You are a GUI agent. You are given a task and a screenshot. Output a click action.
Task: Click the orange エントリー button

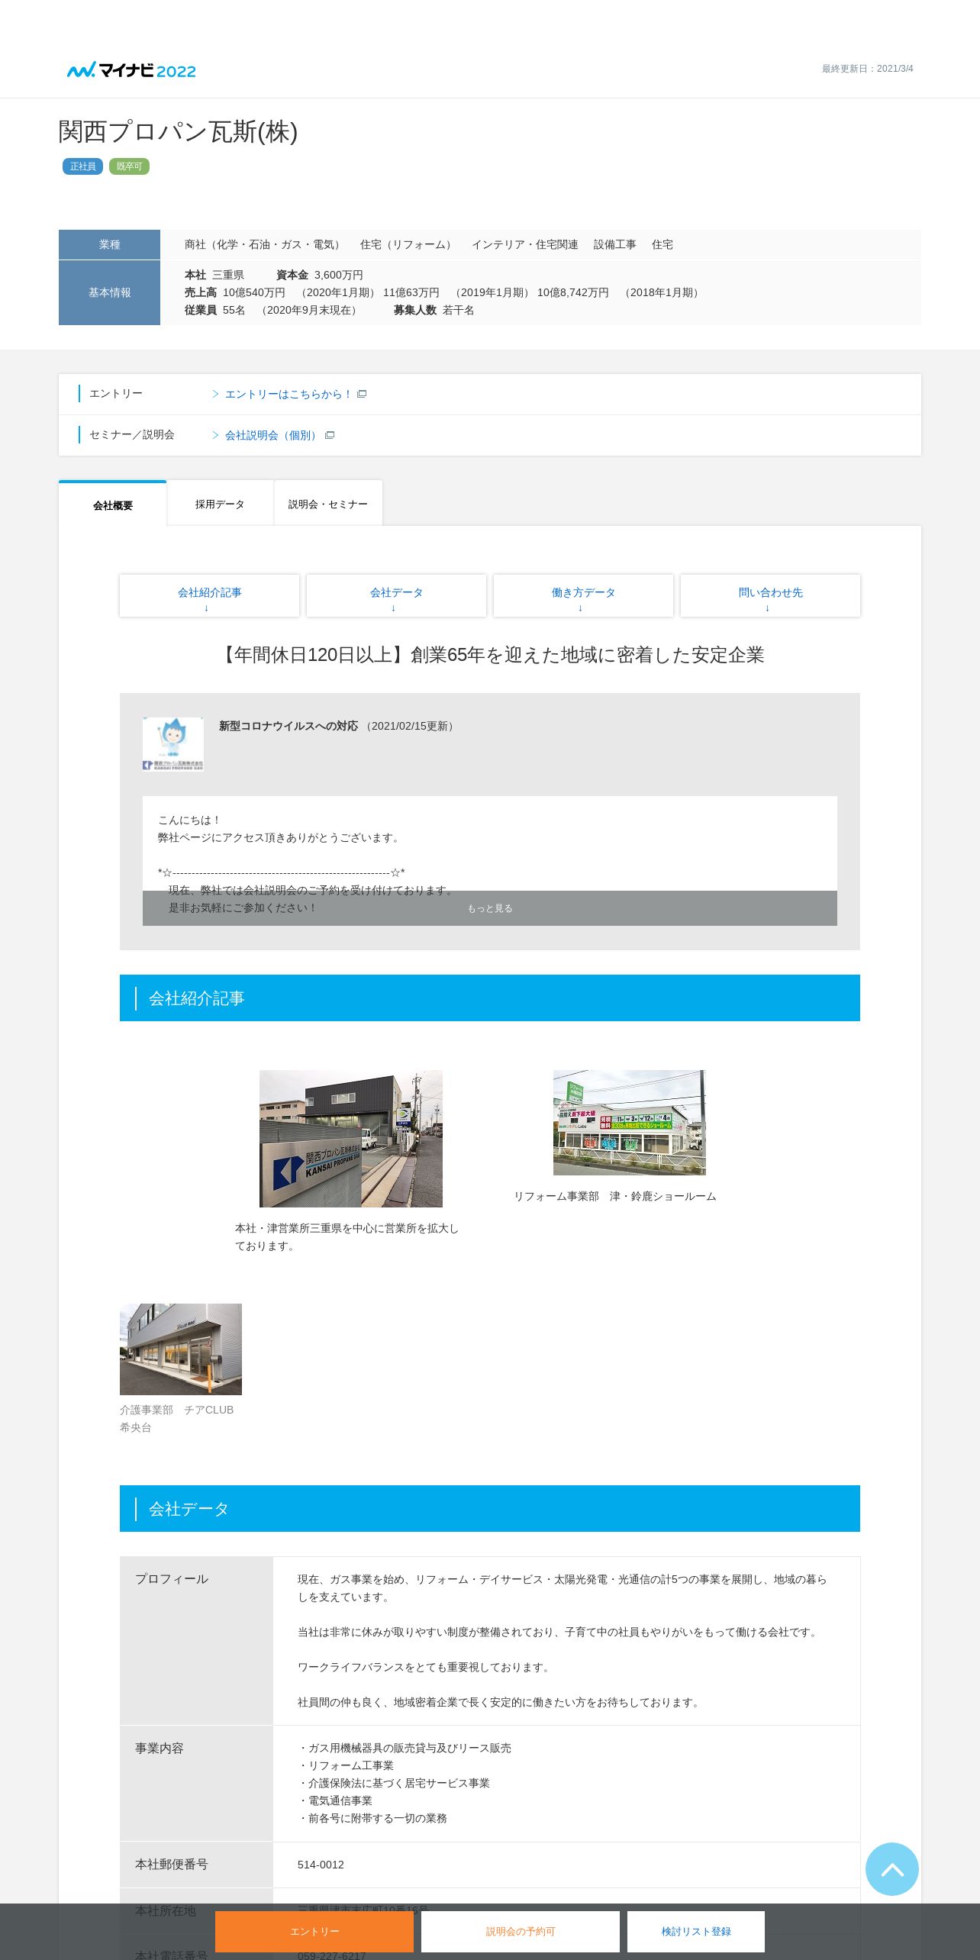(x=314, y=1931)
